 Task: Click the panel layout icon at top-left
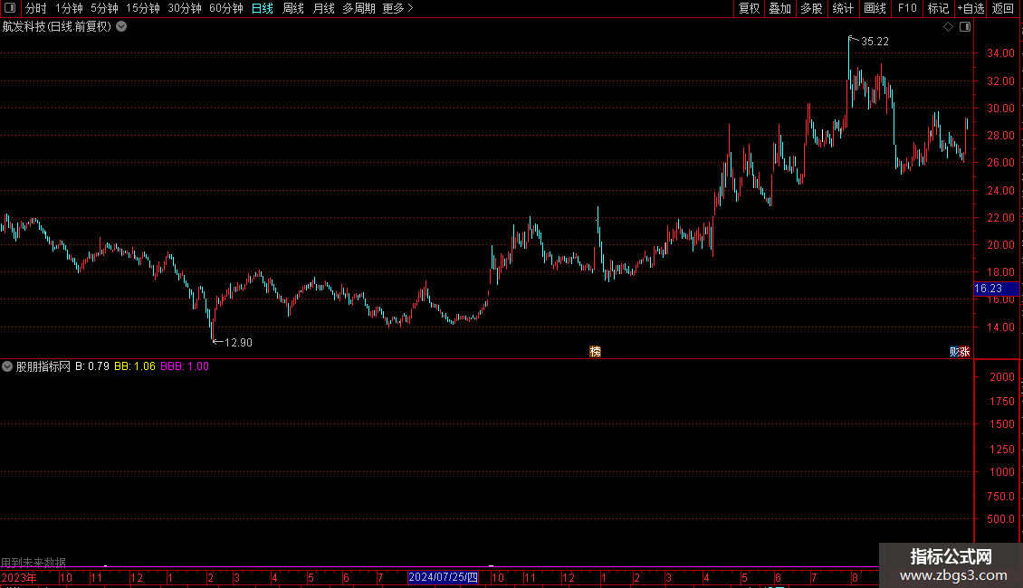coord(10,8)
